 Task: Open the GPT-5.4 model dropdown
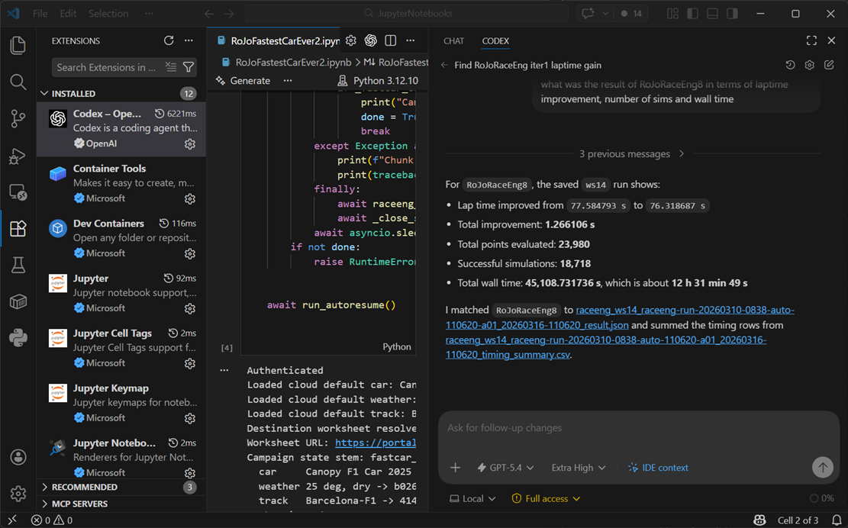tap(505, 468)
